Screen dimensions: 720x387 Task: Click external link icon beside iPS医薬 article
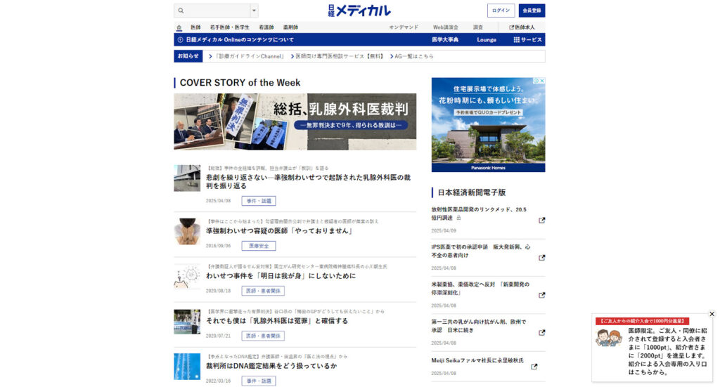541,258
